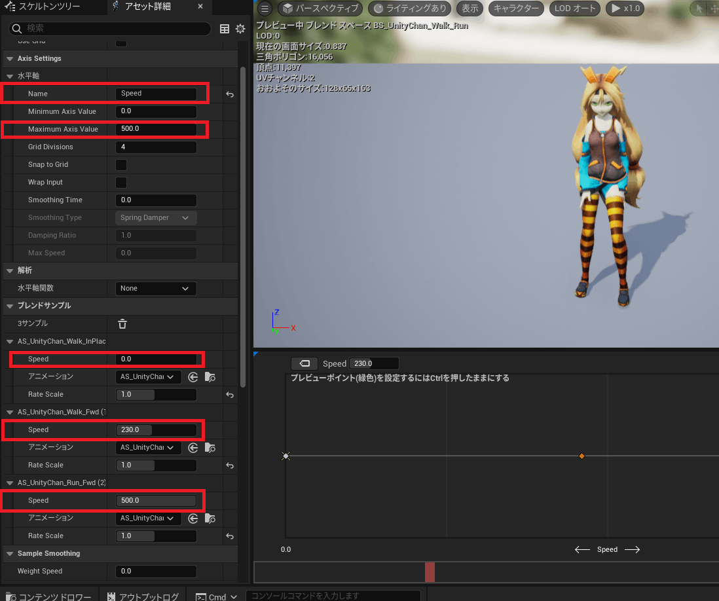Click the Maximum Axis Value field
The image size is (719, 601).
pyautogui.click(x=156, y=129)
